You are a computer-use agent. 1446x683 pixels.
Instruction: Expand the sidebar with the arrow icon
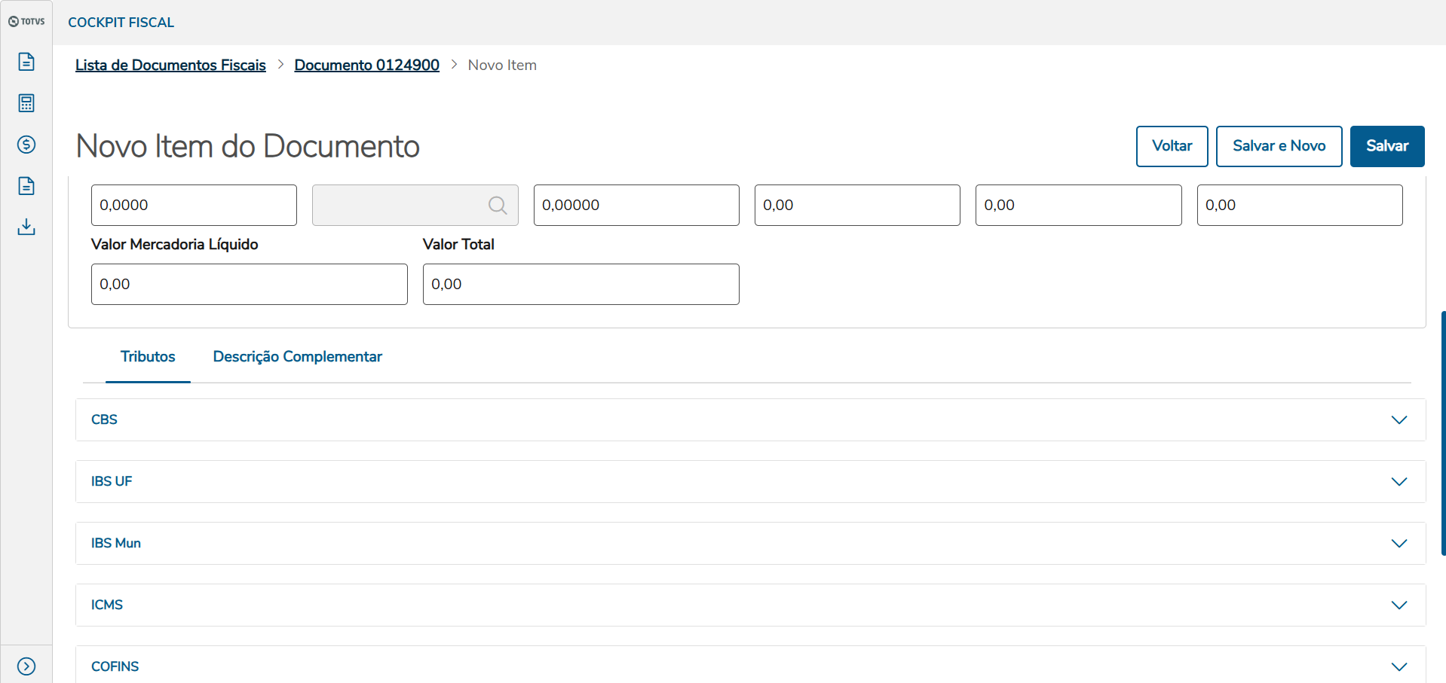[x=26, y=666]
